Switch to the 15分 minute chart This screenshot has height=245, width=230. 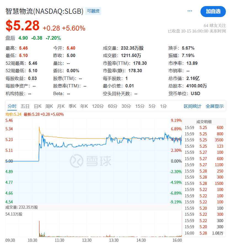pos(140,106)
